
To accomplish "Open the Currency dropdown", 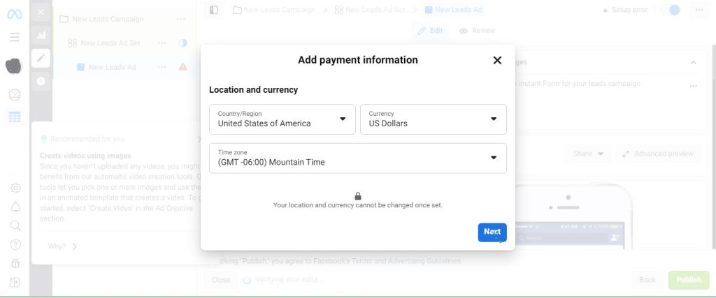I will pos(434,119).
